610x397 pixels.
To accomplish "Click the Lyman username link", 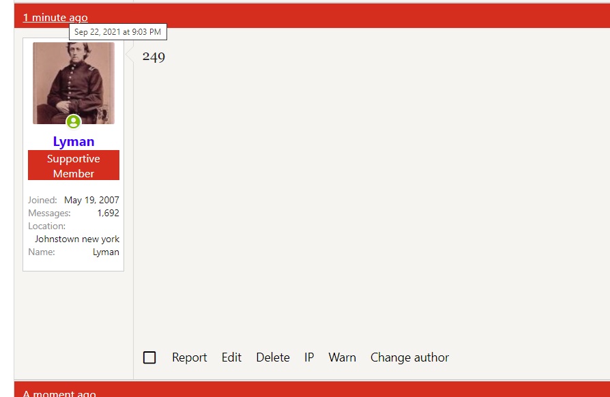I will 74,141.
